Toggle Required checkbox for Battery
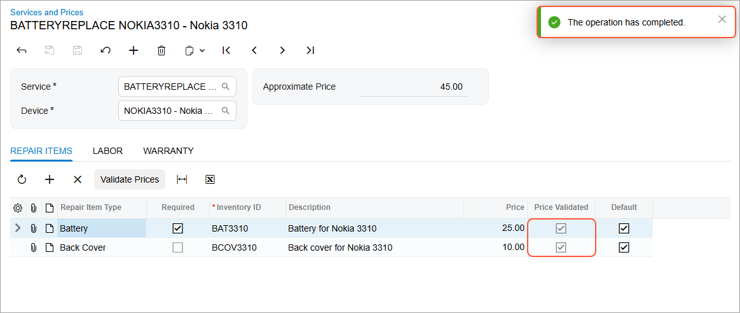 (x=178, y=228)
